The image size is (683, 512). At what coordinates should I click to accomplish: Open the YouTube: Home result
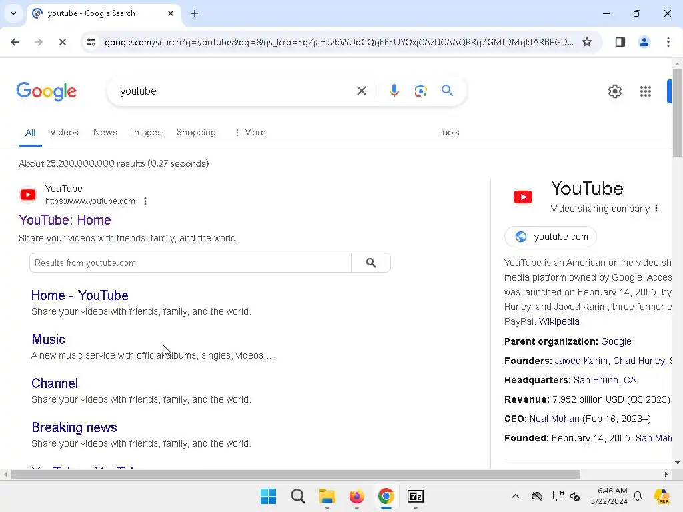(x=65, y=220)
